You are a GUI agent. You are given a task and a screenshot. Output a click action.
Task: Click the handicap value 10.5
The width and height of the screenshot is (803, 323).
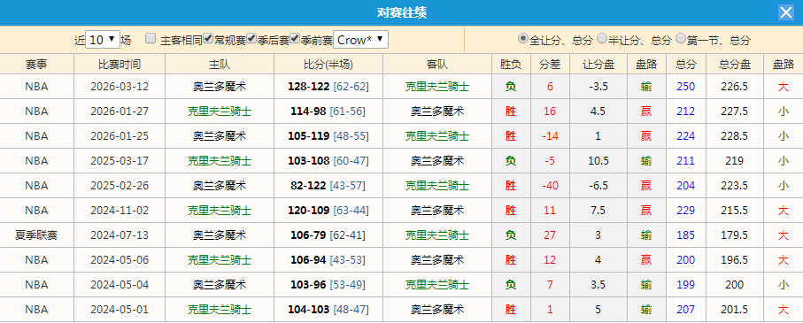[x=598, y=161]
